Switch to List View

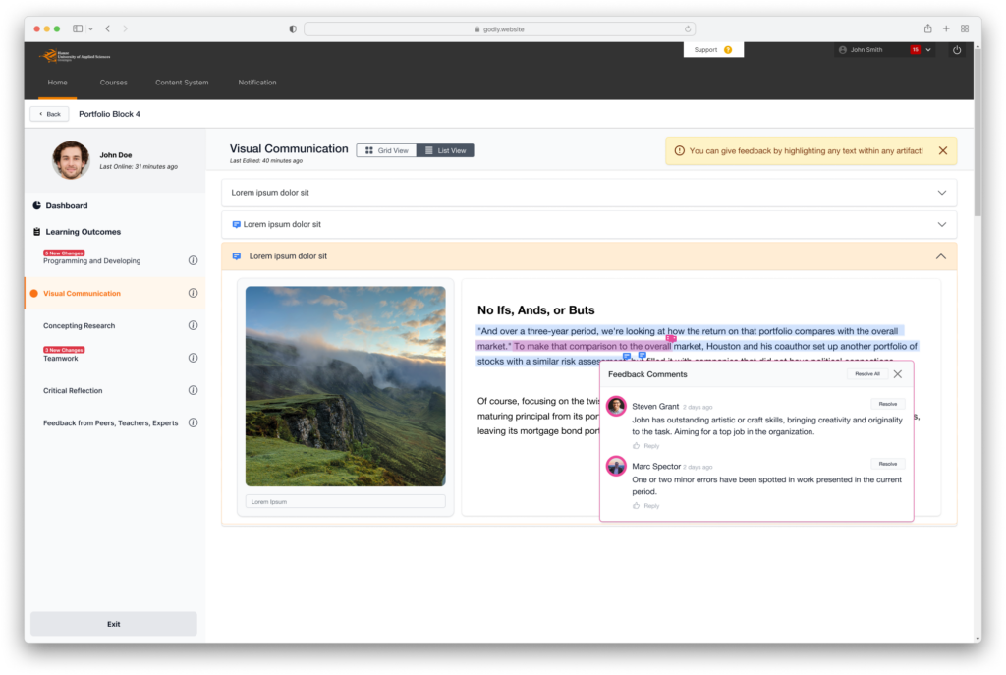445,150
